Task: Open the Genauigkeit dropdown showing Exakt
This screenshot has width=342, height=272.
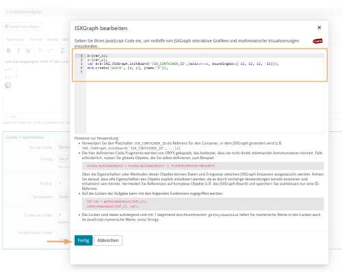Action: tap(64, 197)
